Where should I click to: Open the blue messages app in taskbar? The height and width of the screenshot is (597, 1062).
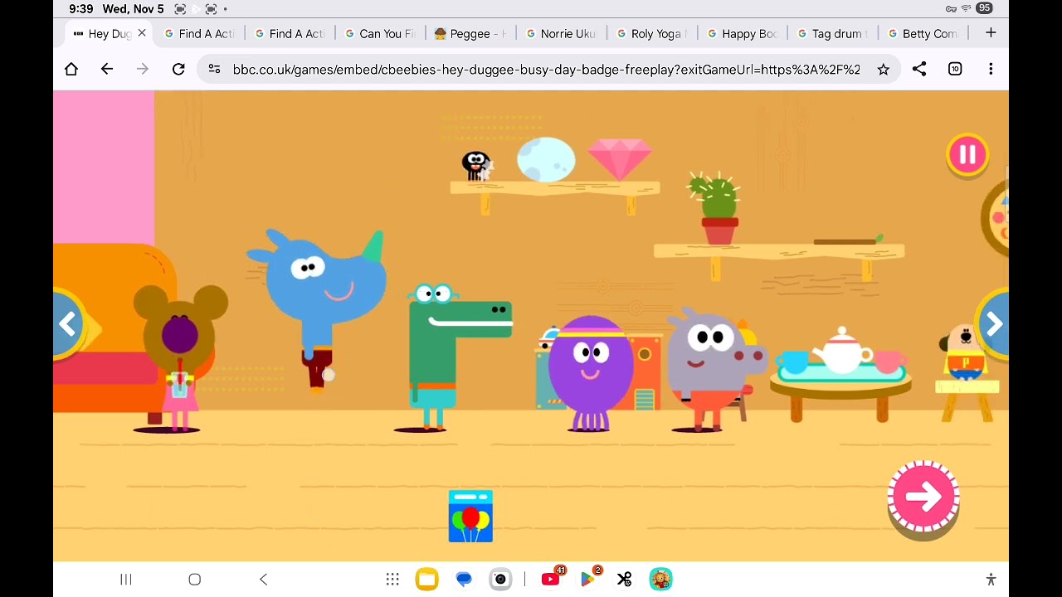coord(464,580)
